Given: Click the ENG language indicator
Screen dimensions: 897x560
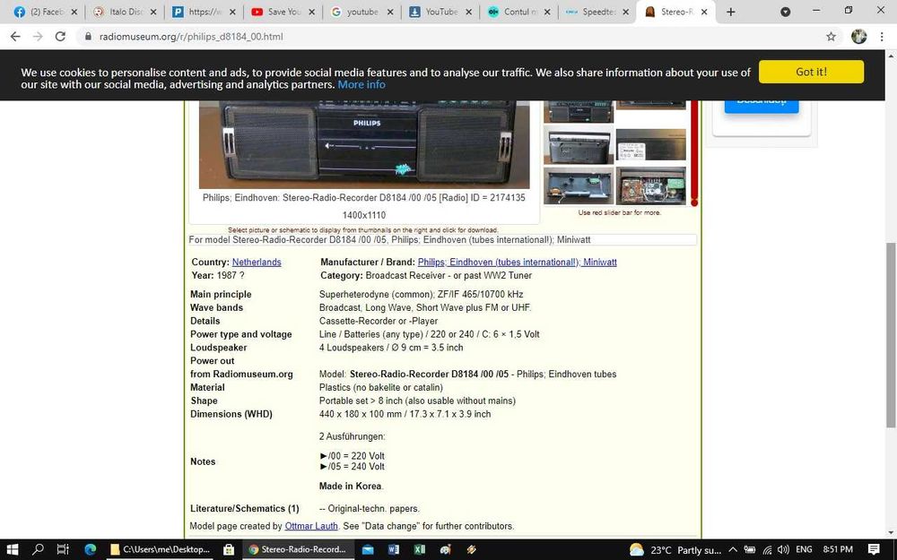Looking at the screenshot, I should pos(804,550).
